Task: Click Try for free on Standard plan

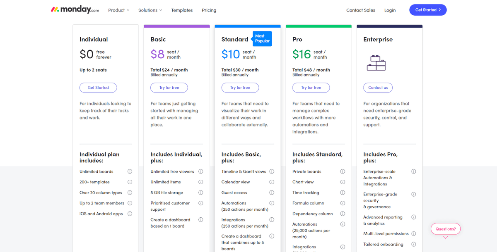Action: [x=240, y=88]
